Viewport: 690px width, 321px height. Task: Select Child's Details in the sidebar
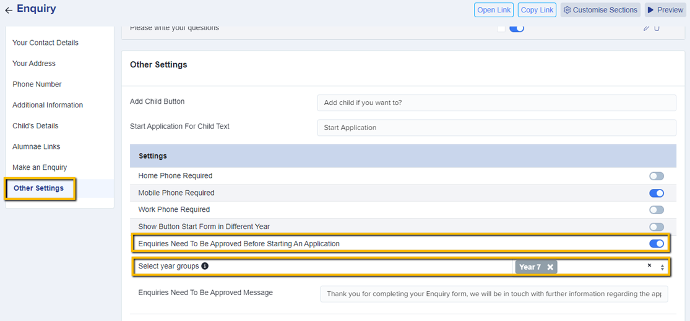(35, 126)
